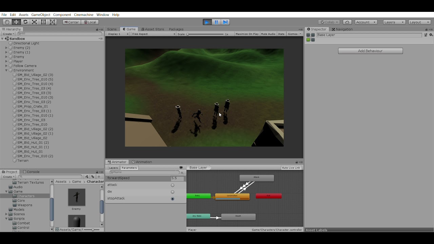Save Project search as favorite
This screenshot has width=434, height=244.
pos(99,177)
